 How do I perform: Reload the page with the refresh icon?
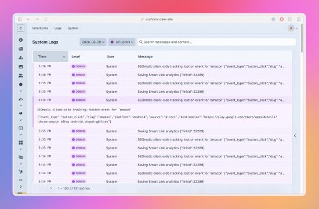[46, 19]
